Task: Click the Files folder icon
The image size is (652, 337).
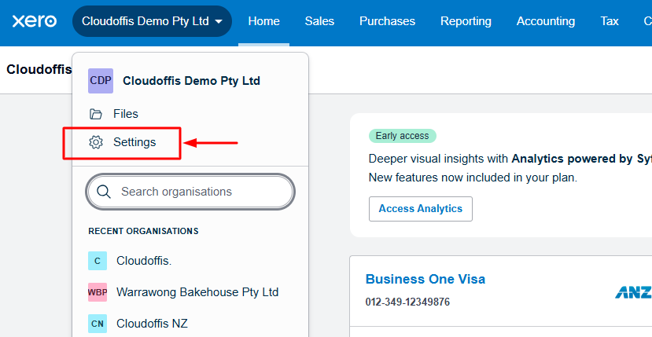Action: [96, 114]
